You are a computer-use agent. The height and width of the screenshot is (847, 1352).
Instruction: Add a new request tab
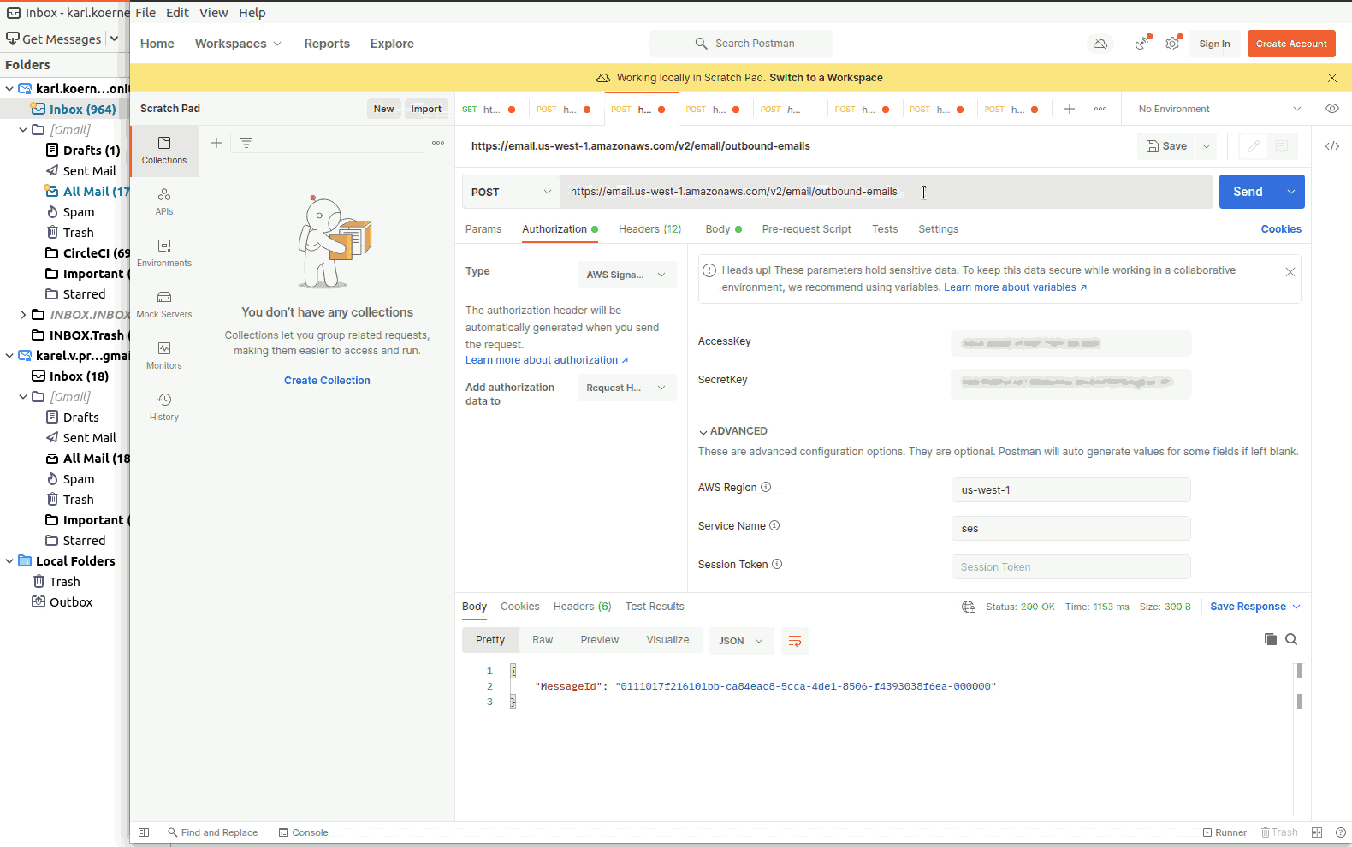[x=1070, y=109]
